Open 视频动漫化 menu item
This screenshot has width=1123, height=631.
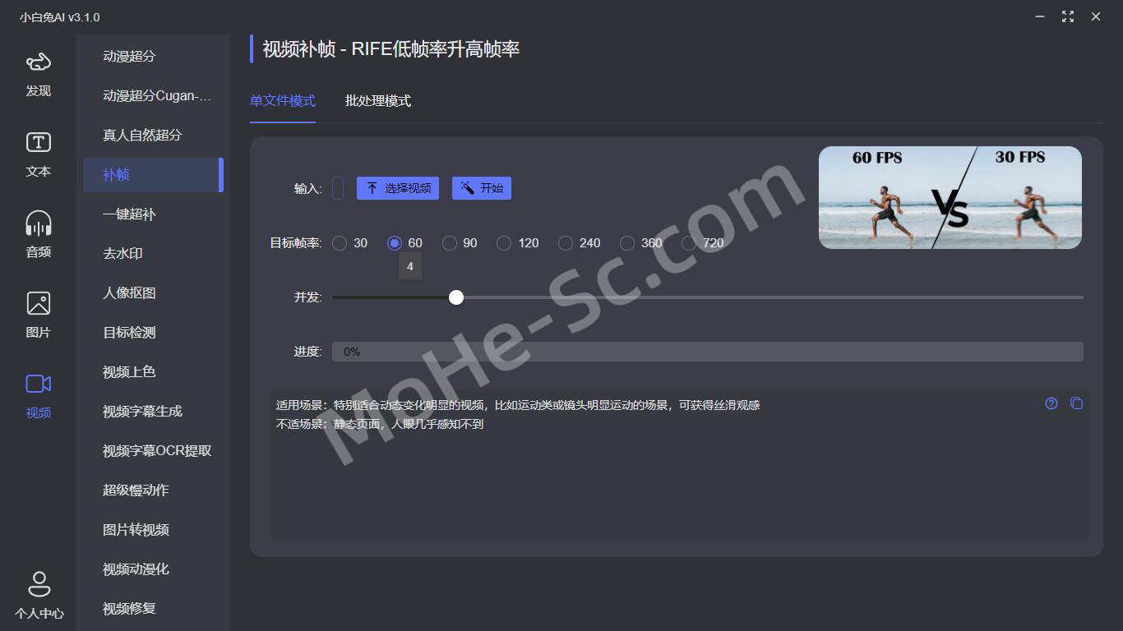click(153, 569)
